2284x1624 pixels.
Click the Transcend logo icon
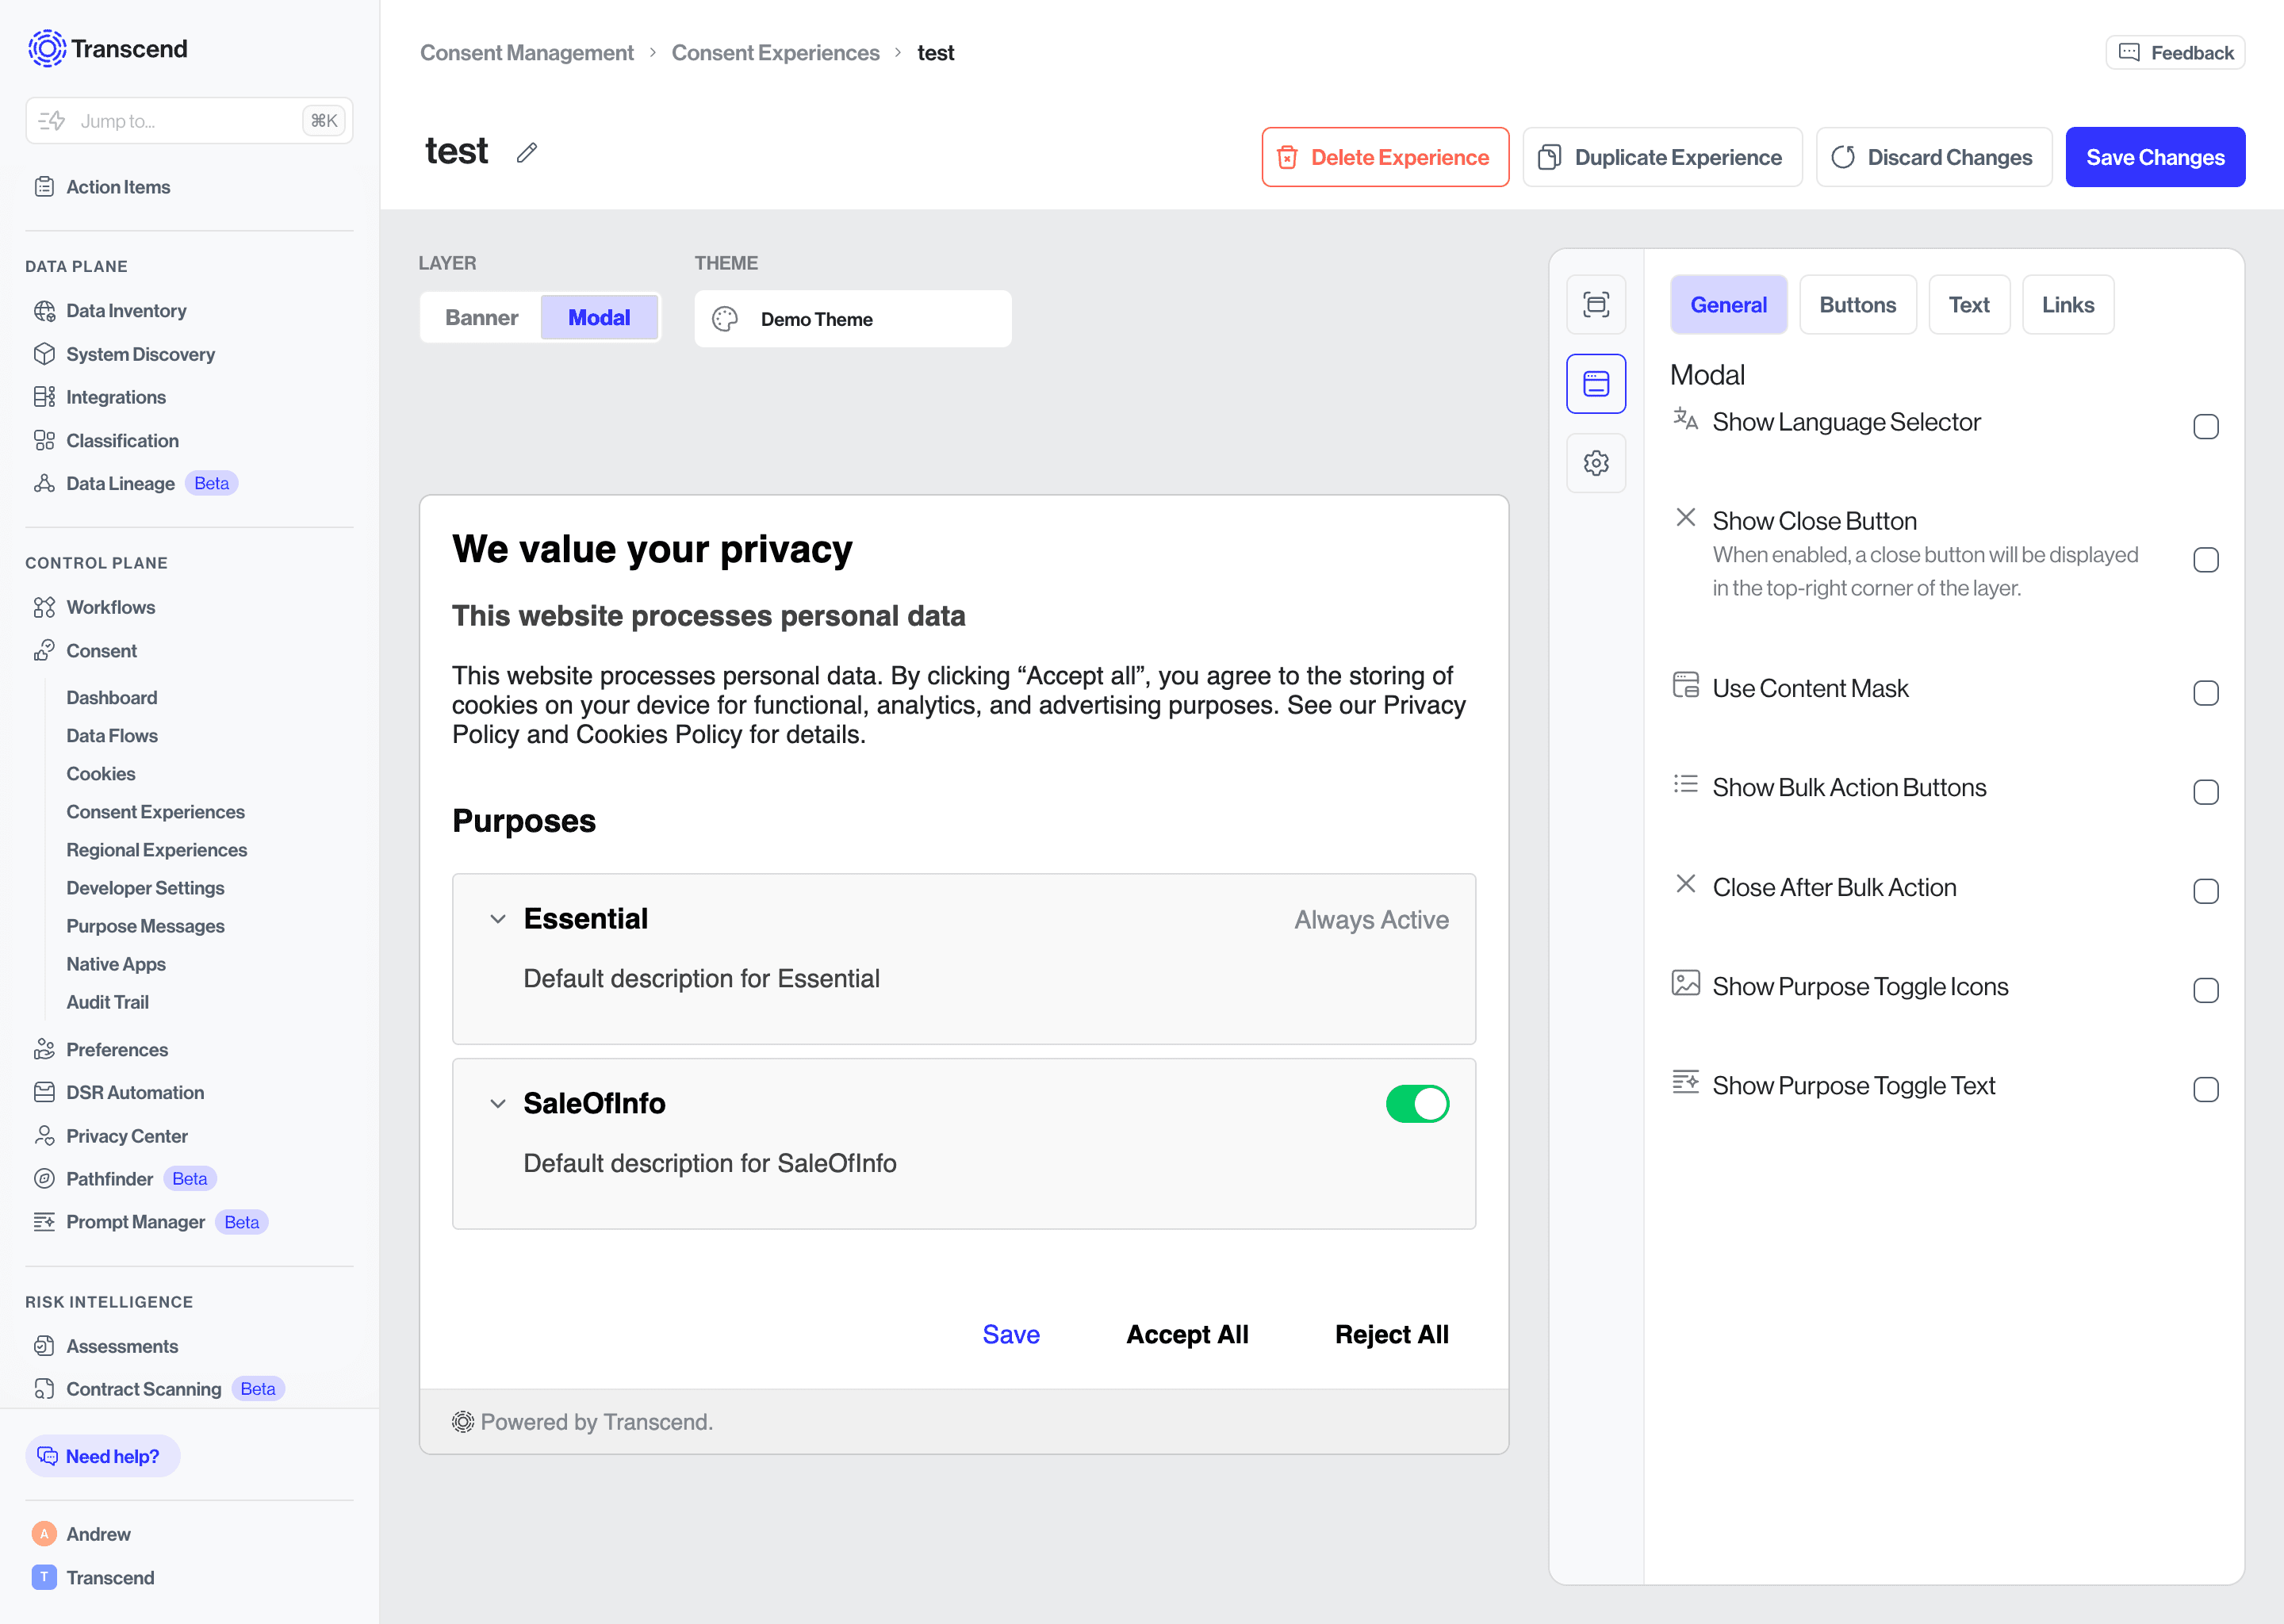[47, 48]
